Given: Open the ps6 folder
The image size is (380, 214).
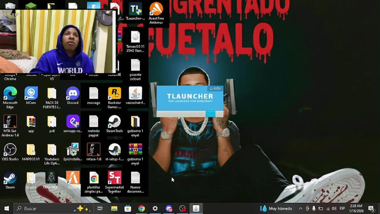Looking at the screenshot, I should pyautogui.click(x=52, y=124).
